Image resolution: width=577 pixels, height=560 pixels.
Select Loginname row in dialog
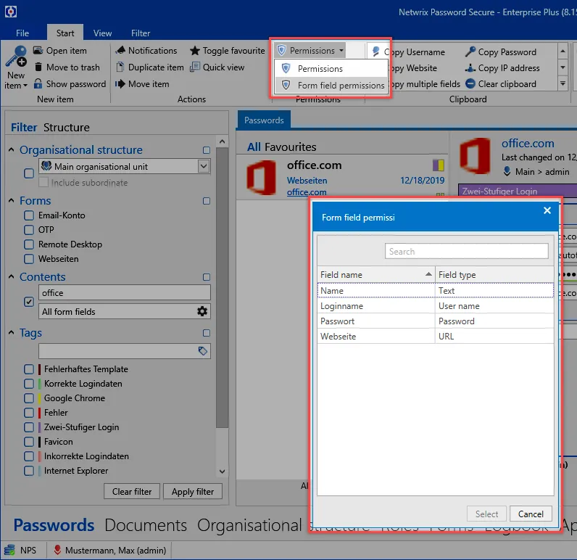point(436,306)
